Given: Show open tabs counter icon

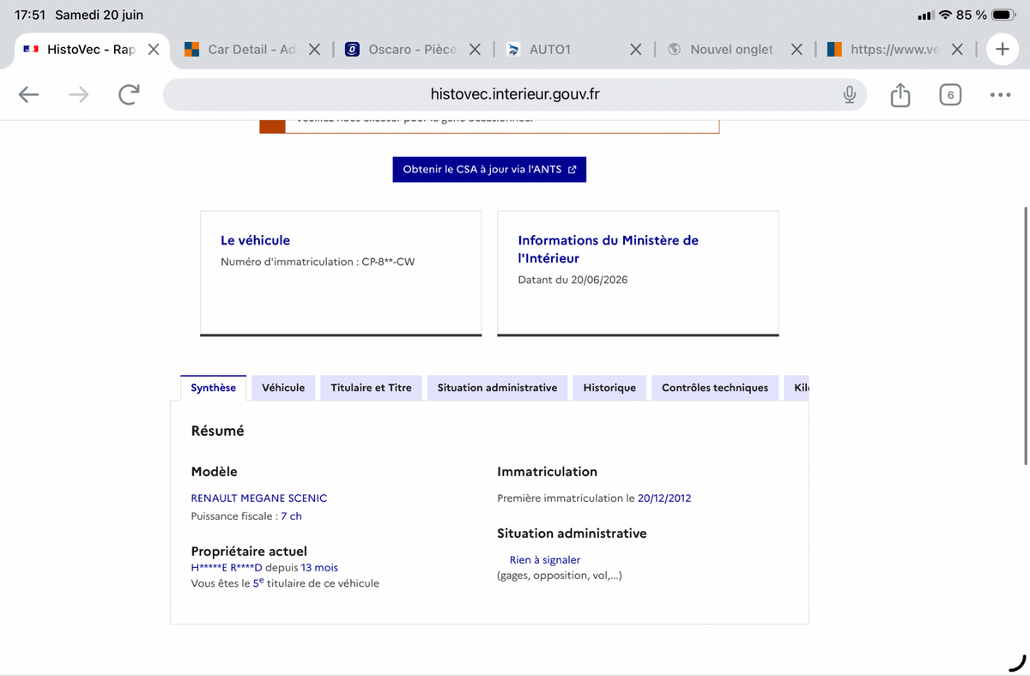Looking at the screenshot, I should tap(950, 94).
